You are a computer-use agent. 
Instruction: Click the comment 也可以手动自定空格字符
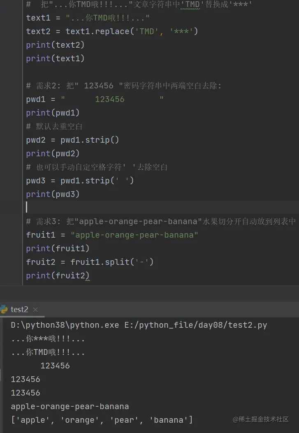97,167
